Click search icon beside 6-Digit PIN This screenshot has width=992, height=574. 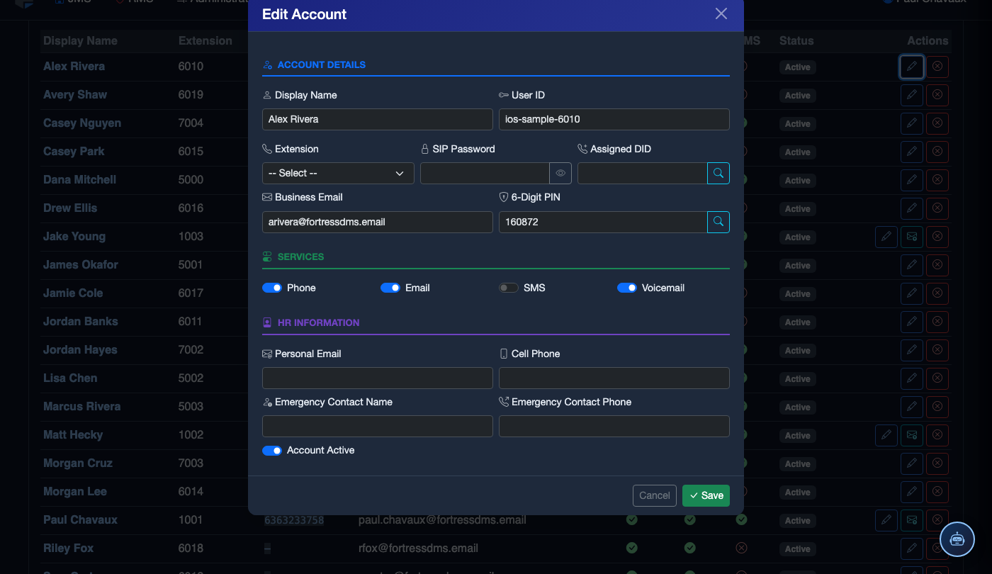pyautogui.click(x=718, y=222)
